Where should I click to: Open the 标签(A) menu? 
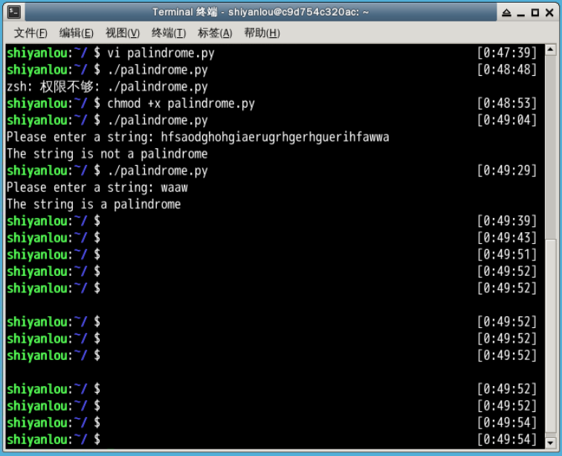coord(215,33)
